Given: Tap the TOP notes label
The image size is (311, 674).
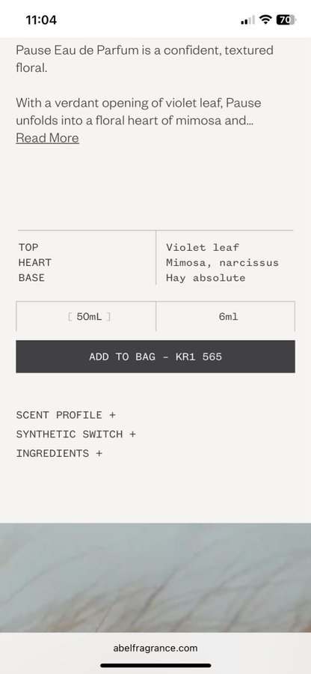Looking at the screenshot, I should 28,248.
